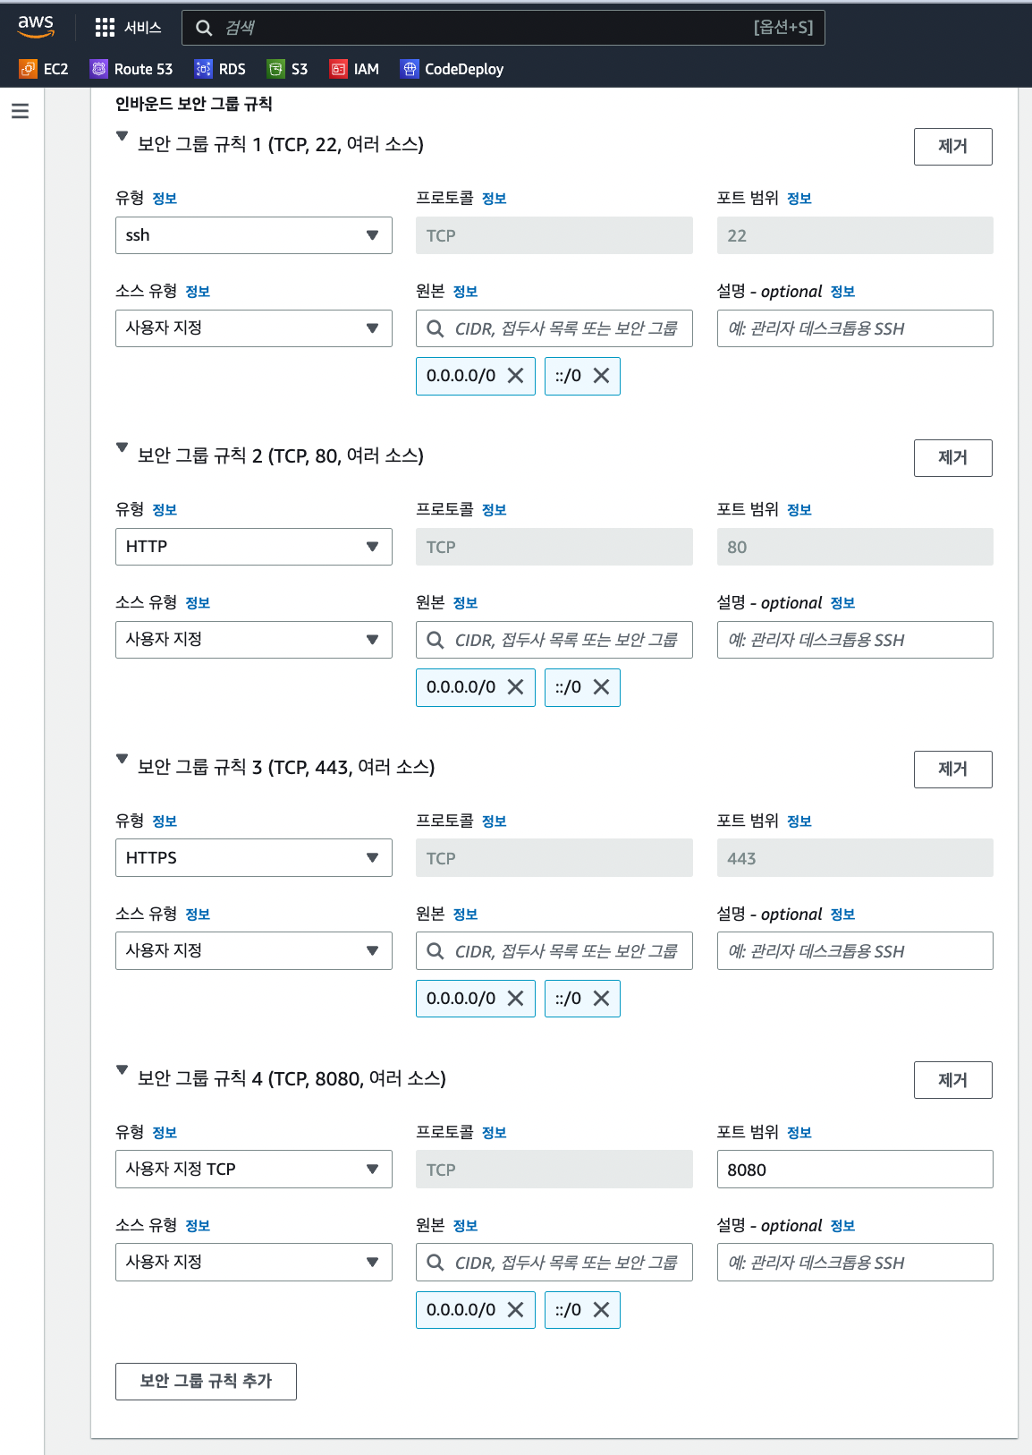This screenshot has height=1455, width=1032.
Task: Go to RDS from favorites bar
Action: click(220, 69)
